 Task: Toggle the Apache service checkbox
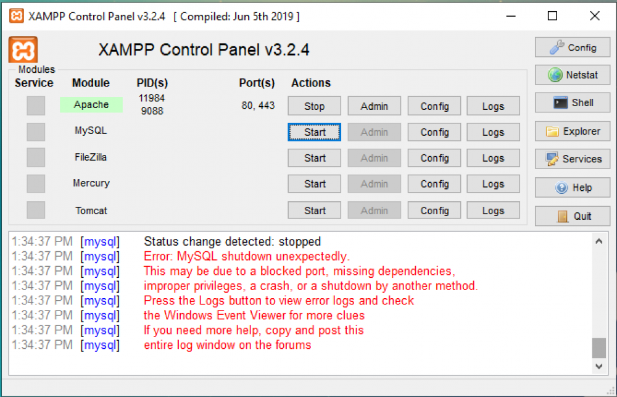pos(36,106)
